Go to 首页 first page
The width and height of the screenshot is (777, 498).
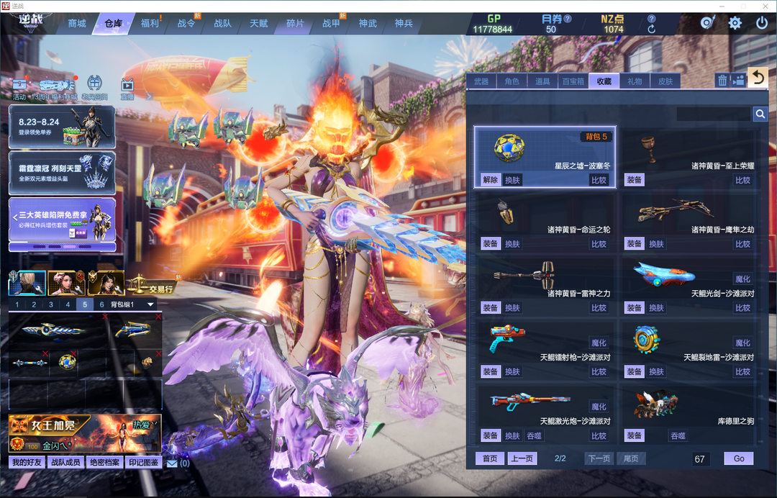(490, 458)
